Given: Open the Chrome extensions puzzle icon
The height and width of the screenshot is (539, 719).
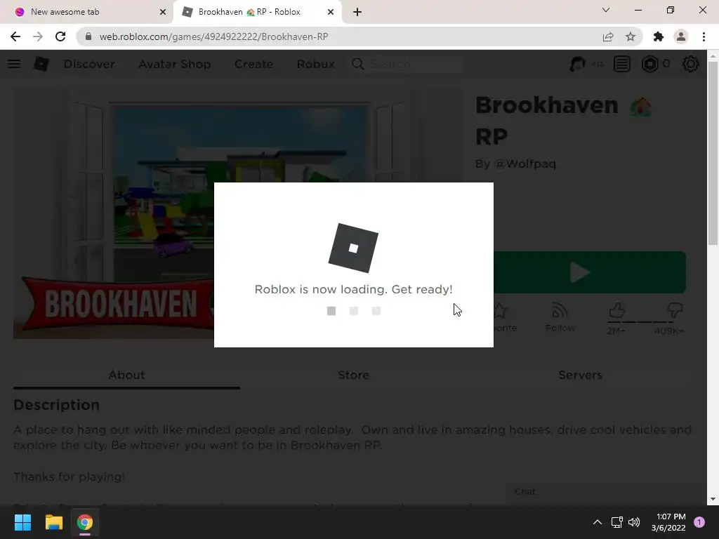Looking at the screenshot, I should (659, 36).
